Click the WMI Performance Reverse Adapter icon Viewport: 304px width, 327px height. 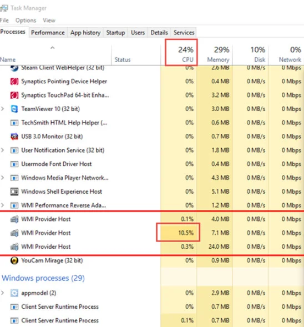[x=14, y=205]
